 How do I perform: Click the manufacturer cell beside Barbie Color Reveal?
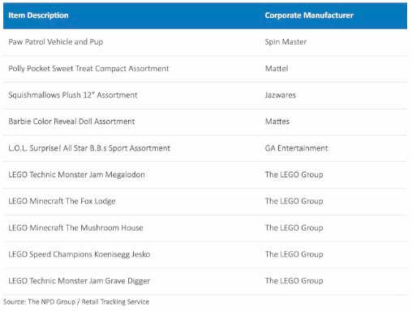(x=277, y=121)
